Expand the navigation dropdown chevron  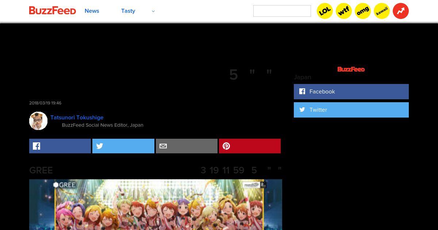click(x=153, y=11)
